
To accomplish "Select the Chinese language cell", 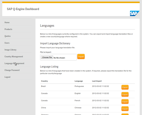I will coord(78,108).
